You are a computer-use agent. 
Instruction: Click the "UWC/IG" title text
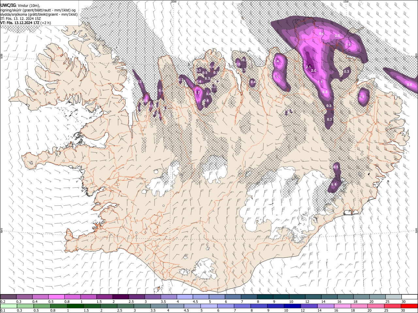click(8, 5)
